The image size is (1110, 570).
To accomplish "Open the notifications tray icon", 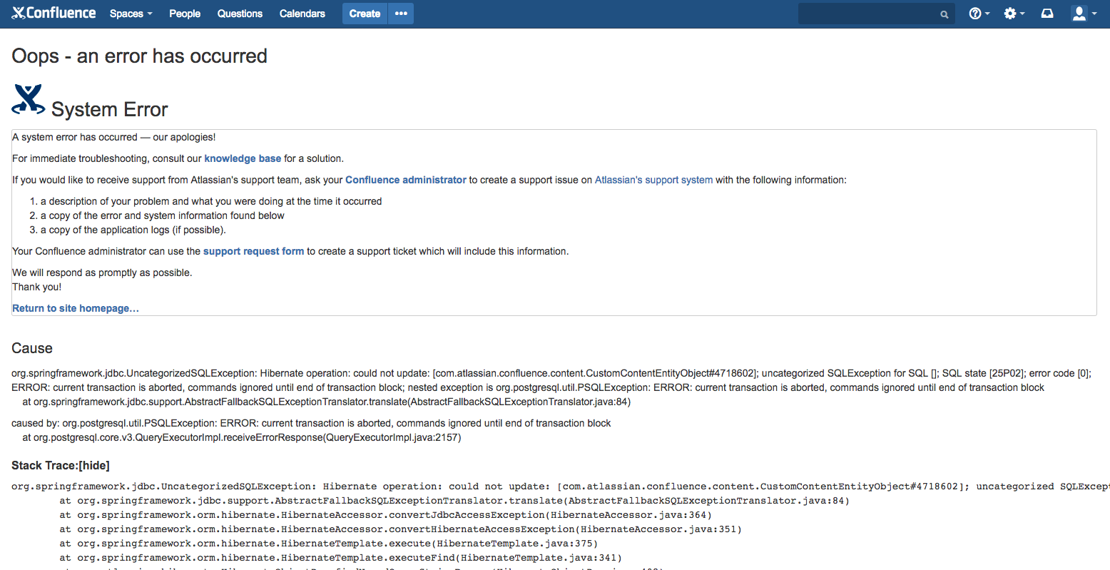I will (x=1047, y=14).
